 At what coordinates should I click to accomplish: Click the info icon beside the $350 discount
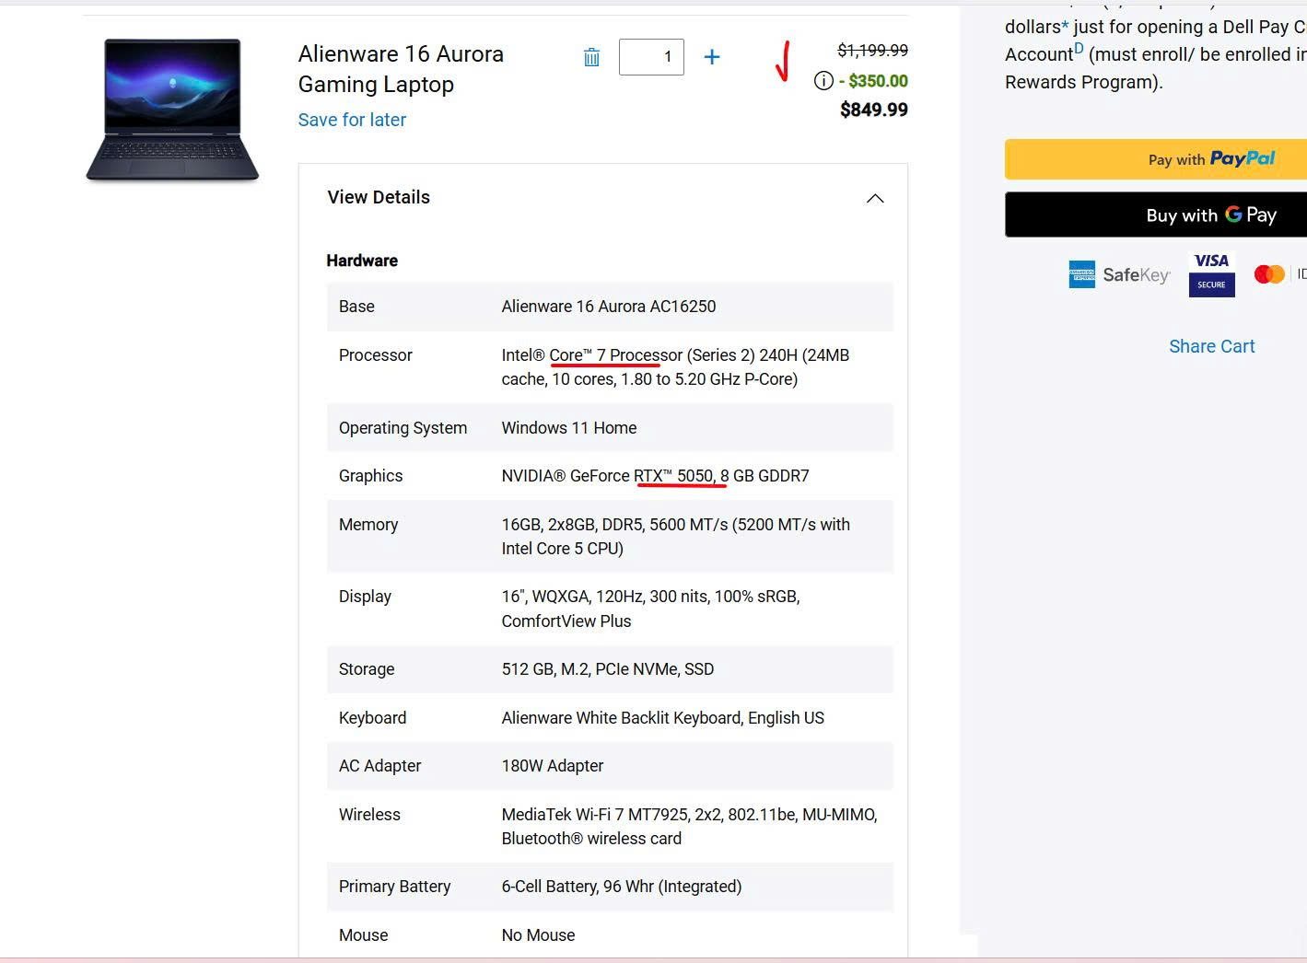[x=823, y=81]
